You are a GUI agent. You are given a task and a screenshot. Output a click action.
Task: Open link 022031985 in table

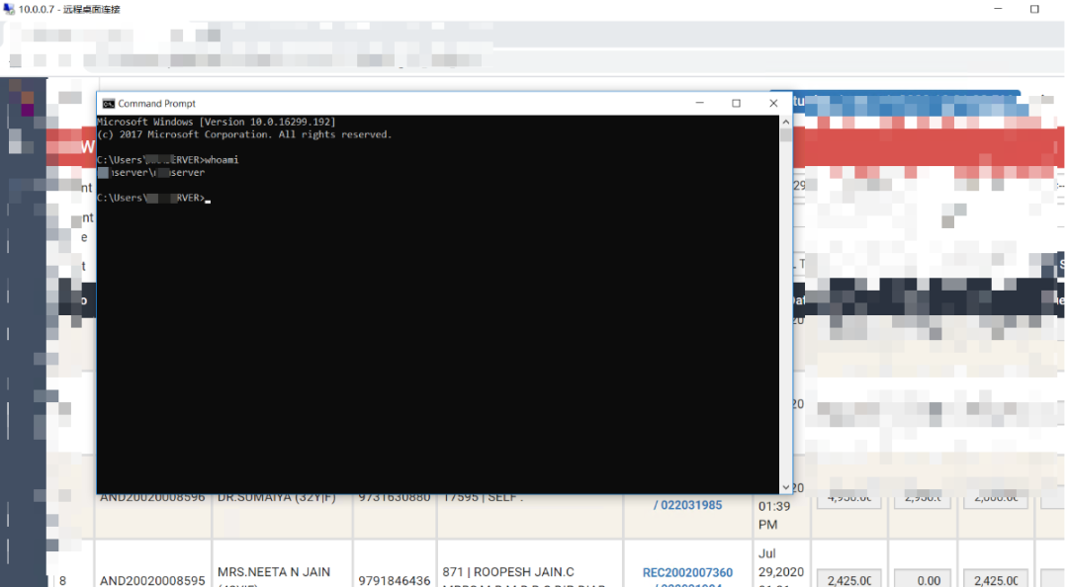coord(691,505)
